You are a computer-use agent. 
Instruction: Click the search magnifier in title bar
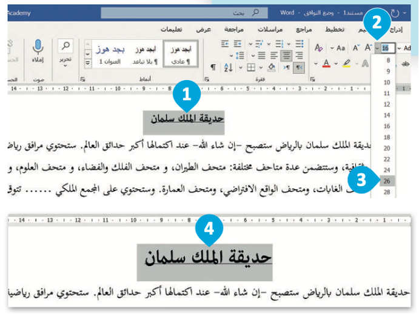point(255,13)
